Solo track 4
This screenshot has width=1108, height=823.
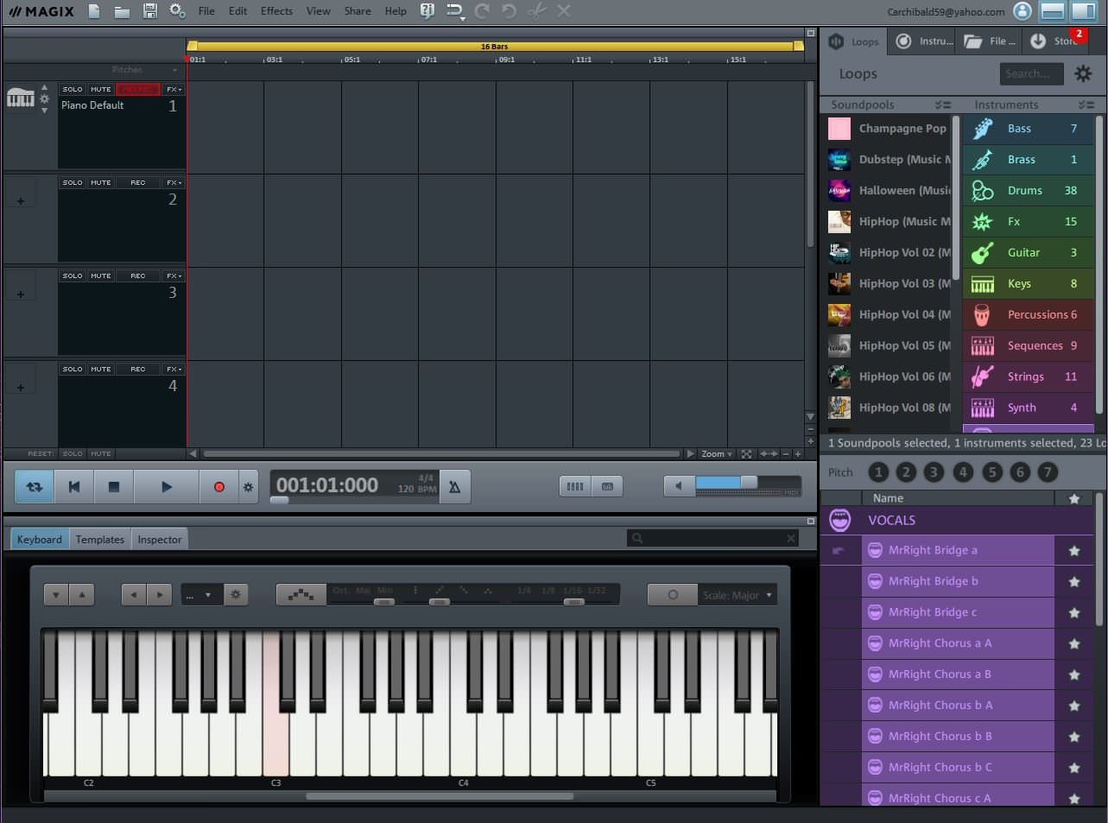tap(73, 369)
